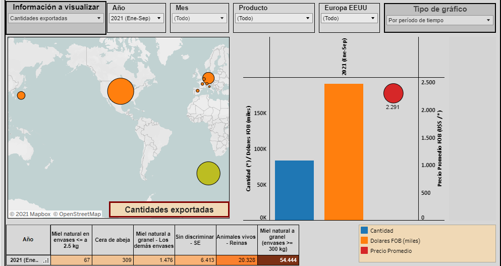The height and width of the screenshot is (266, 501).
Task: Open the Mes filter dropdown
Action: click(199, 19)
